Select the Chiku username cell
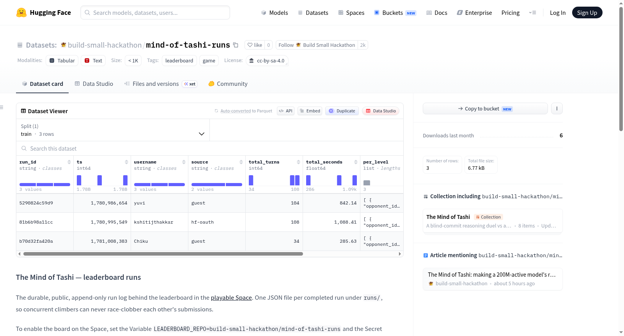 [x=160, y=241]
